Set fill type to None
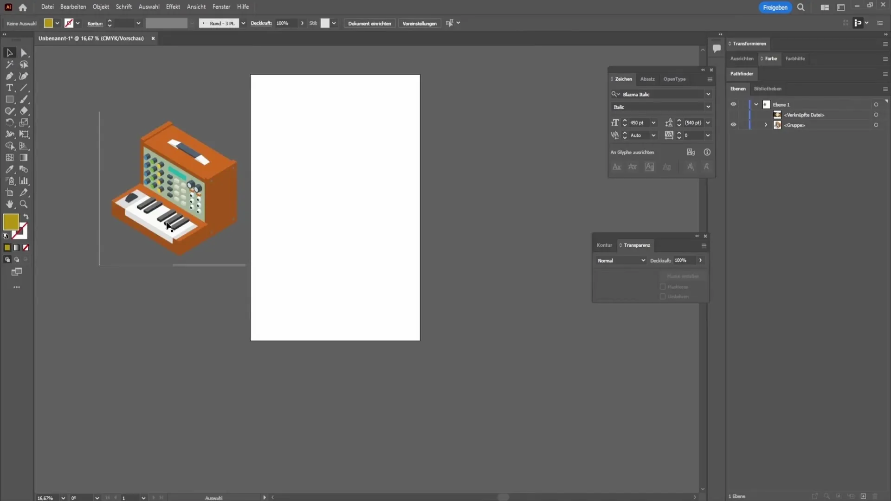This screenshot has width=891, height=501. coord(26,248)
